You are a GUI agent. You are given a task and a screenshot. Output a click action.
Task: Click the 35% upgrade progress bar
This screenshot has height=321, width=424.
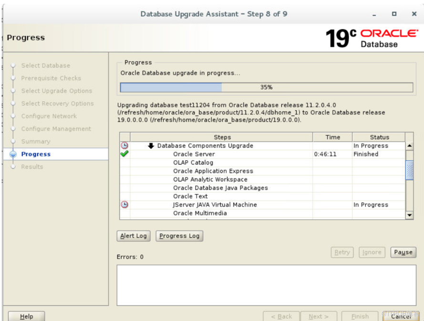click(266, 87)
